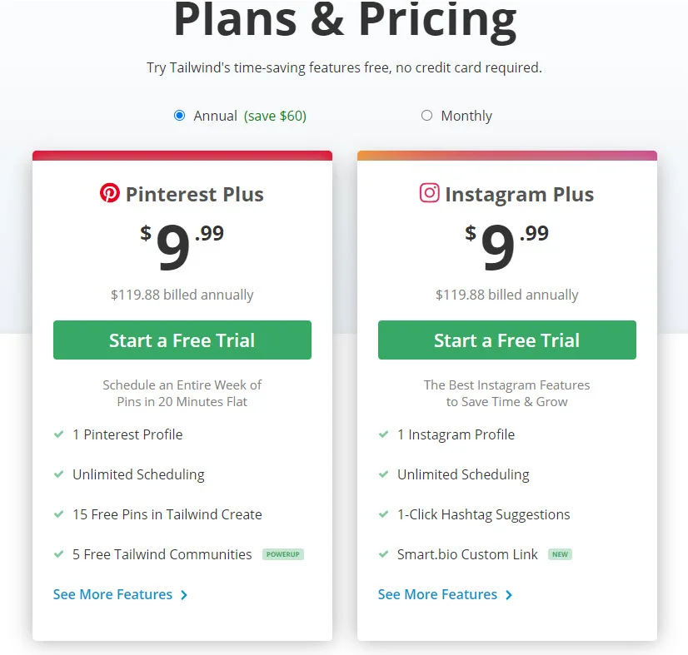Click the Smart.bio Custom Link feature
The width and height of the screenshot is (688, 655).
pos(467,554)
